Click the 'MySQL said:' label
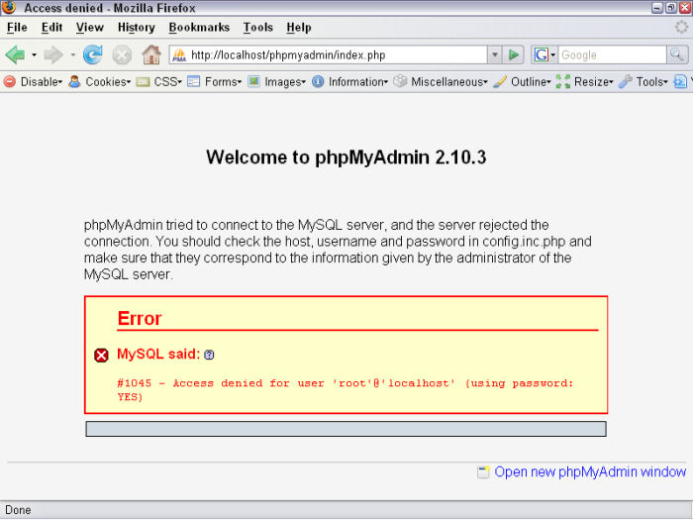This screenshot has height=520, width=693. pos(158,355)
